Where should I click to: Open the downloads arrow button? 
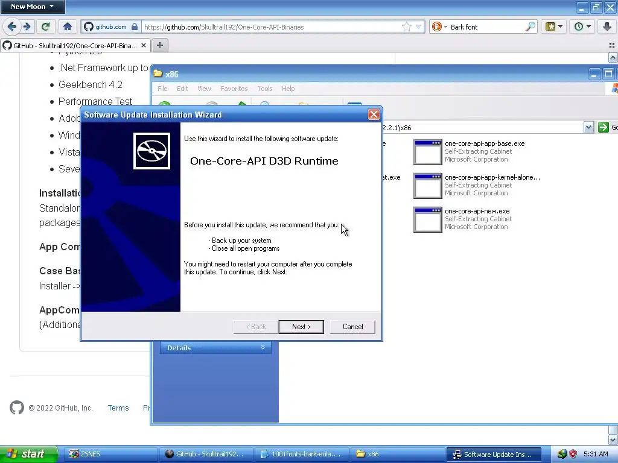(x=607, y=27)
